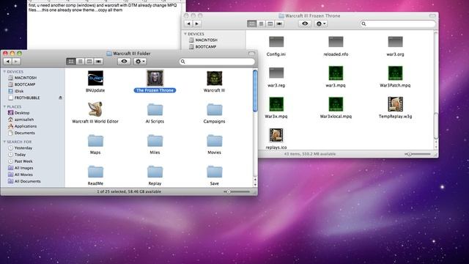Go forward in Warcraft III Folder window
The image size is (469, 264).
pos(16,62)
